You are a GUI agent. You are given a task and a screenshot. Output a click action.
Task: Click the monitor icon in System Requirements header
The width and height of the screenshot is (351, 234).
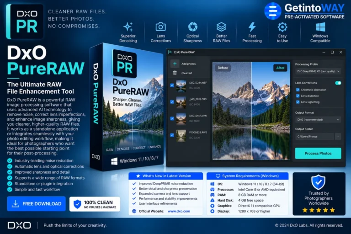tap(218, 176)
